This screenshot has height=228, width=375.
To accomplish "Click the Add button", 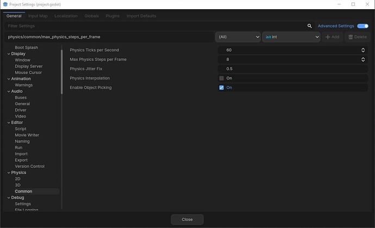I will [x=333, y=37].
